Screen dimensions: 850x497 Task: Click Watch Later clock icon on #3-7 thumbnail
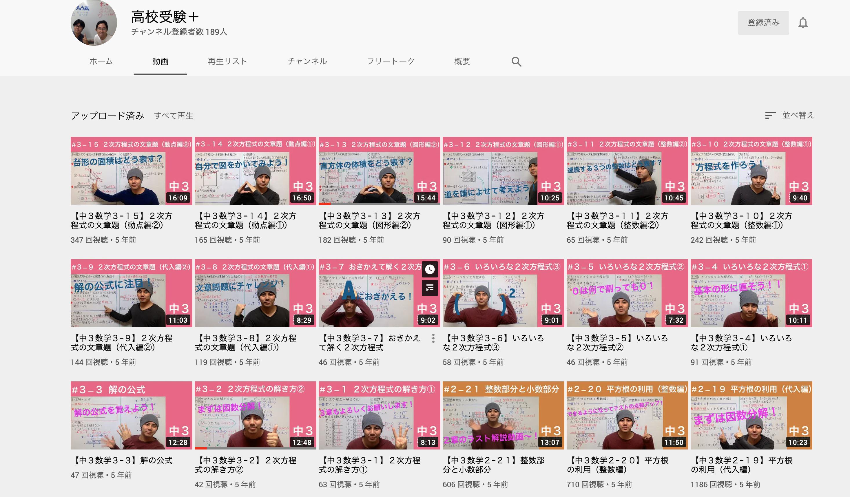point(430,269)
